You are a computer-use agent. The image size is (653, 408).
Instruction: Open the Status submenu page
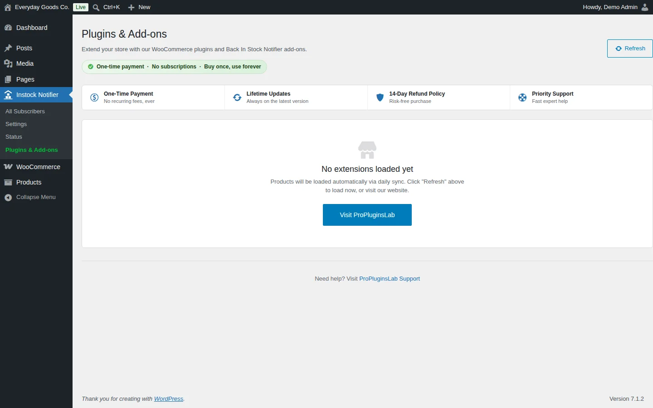point(14,136)
